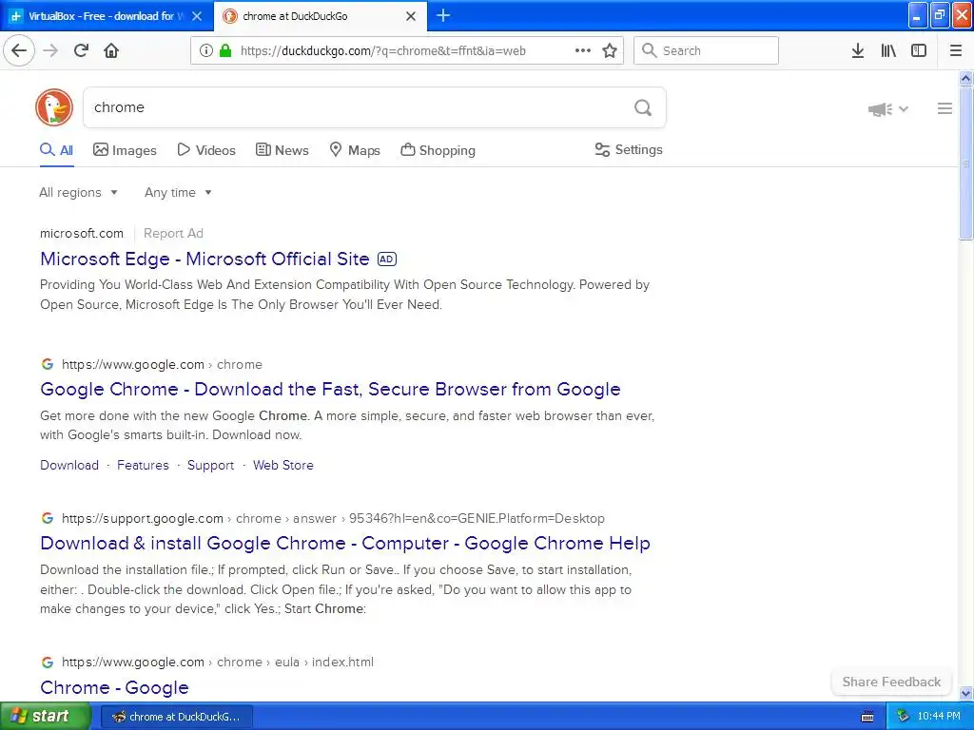Bookmark this page with star icon

point(610,51)
